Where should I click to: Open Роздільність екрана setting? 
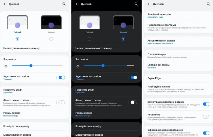point(175,16)
